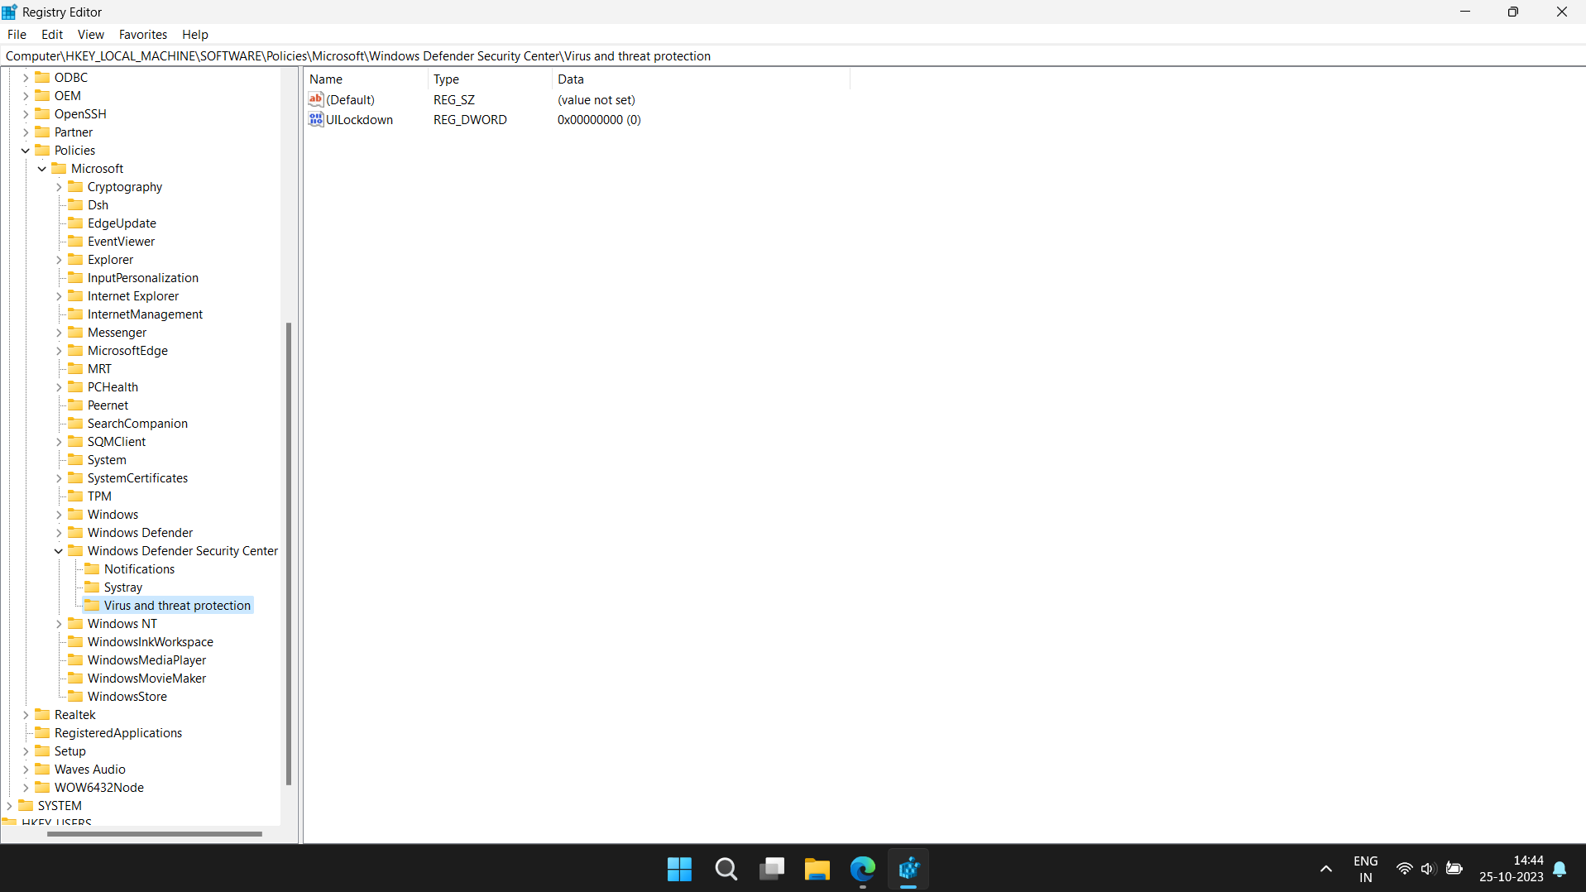Open Microsoft Edge from the taskbar

[x=862, y=869]
